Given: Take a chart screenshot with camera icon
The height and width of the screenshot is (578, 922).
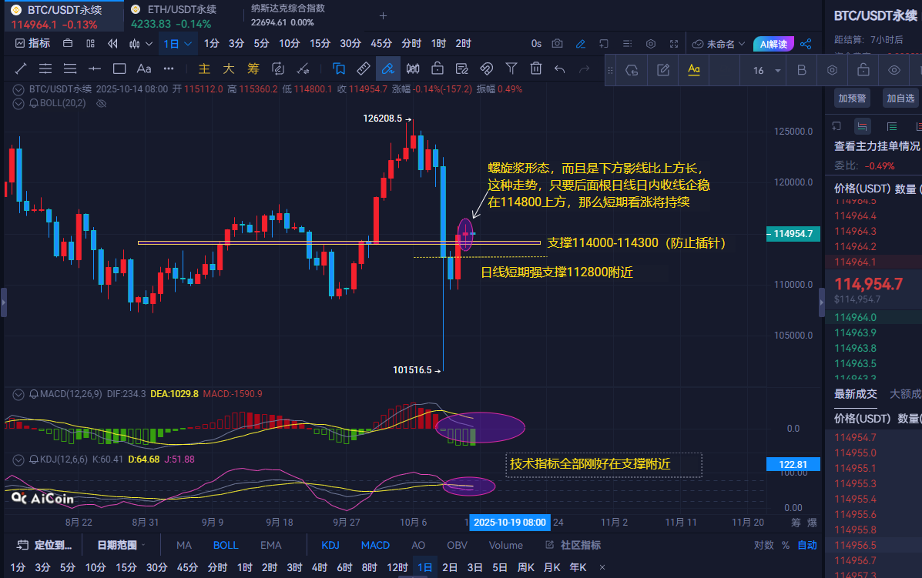Looking at the screenshot, I should click(x=557, y=43).
